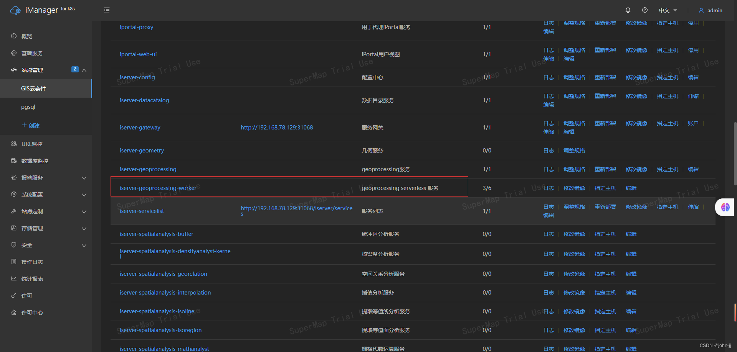The width and height of the screenshot is (737, 352).
Task: Click 账户 for iserver-gateway
Action: click(x=693, y=123)
